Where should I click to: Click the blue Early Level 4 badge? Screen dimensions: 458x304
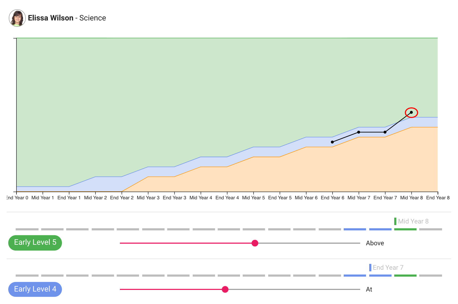tap(35, 289)
